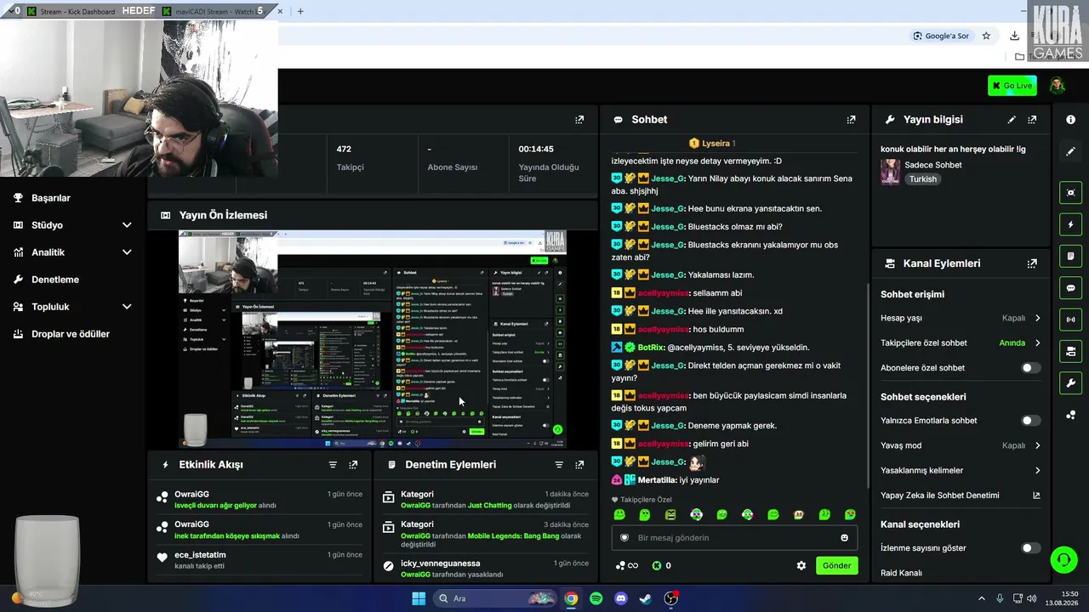Viewport: 1089px width, 612px height.
Task: Open Yapay Zeka ile Sohbet Denetimi link
Action: pyautogui.click(x=960, y=496)
